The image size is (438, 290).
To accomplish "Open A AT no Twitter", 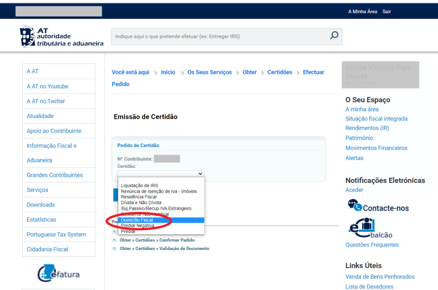I will pyautogui.click(x=59, y=101).
